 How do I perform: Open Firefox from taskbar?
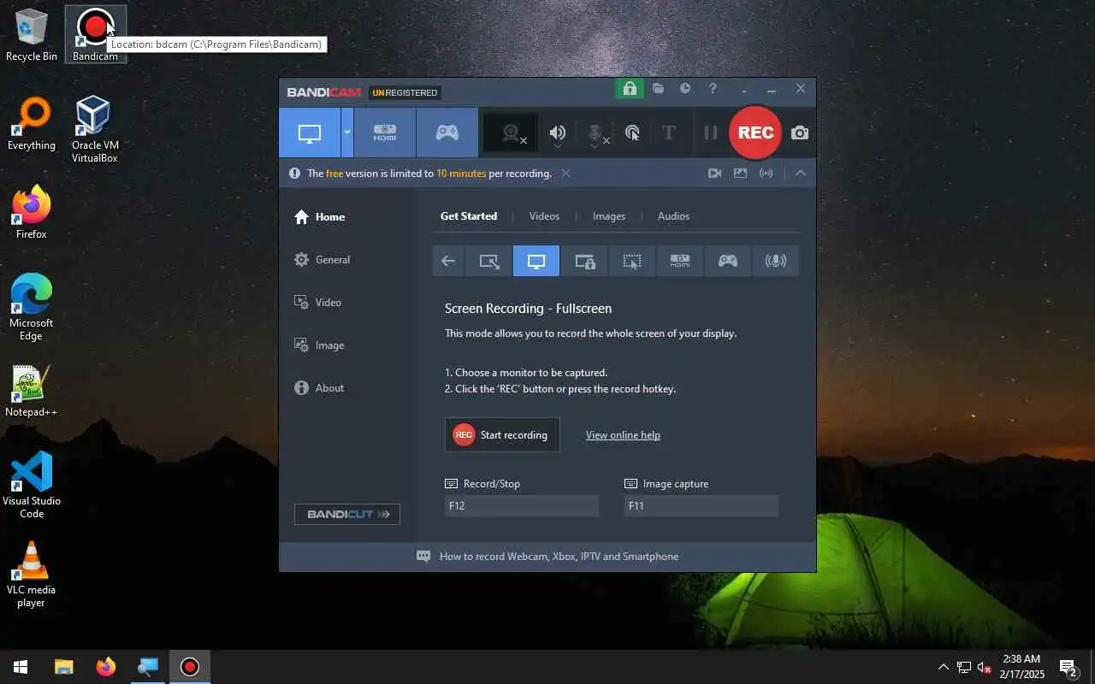[106, 667]
